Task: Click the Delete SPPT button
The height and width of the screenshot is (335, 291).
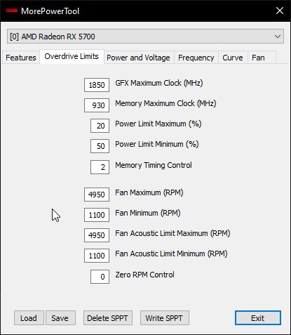Action: point(108,318)
